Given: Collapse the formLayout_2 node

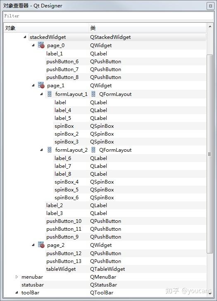Looking at the screenshot, I should (x=41, y=150).
